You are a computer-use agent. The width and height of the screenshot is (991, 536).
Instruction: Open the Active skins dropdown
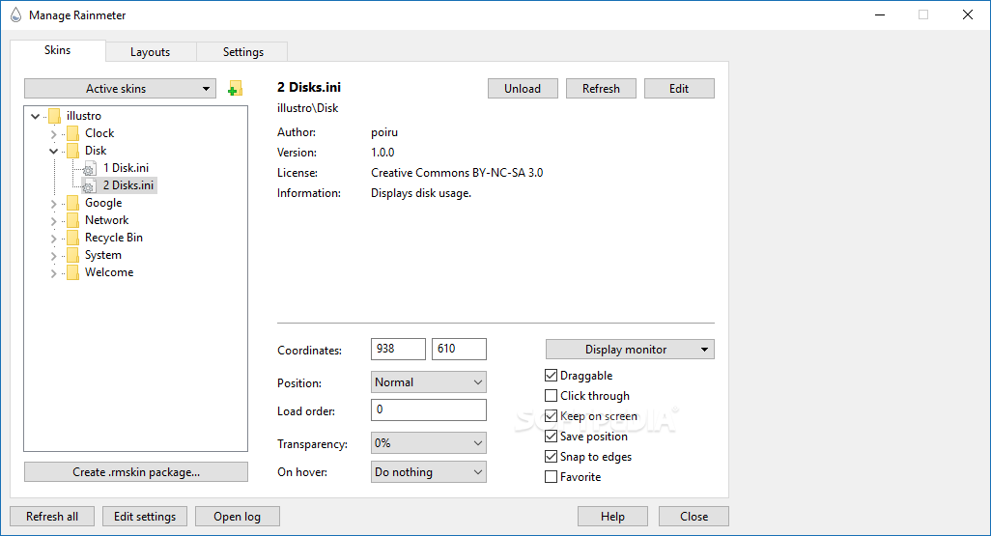click(x=120, y=89)
